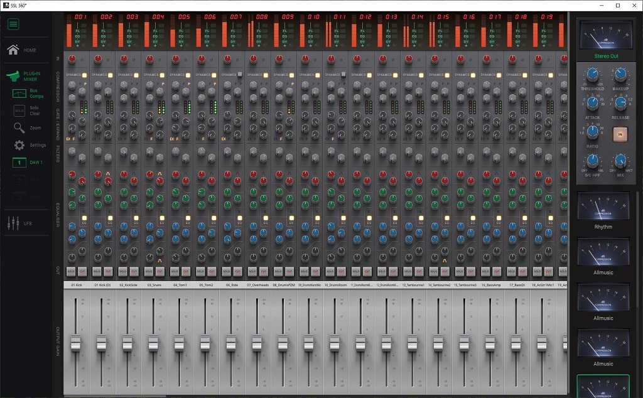Click channel number 008 display
The width and height of the screenshot is (643, 398).
point(262,17)
